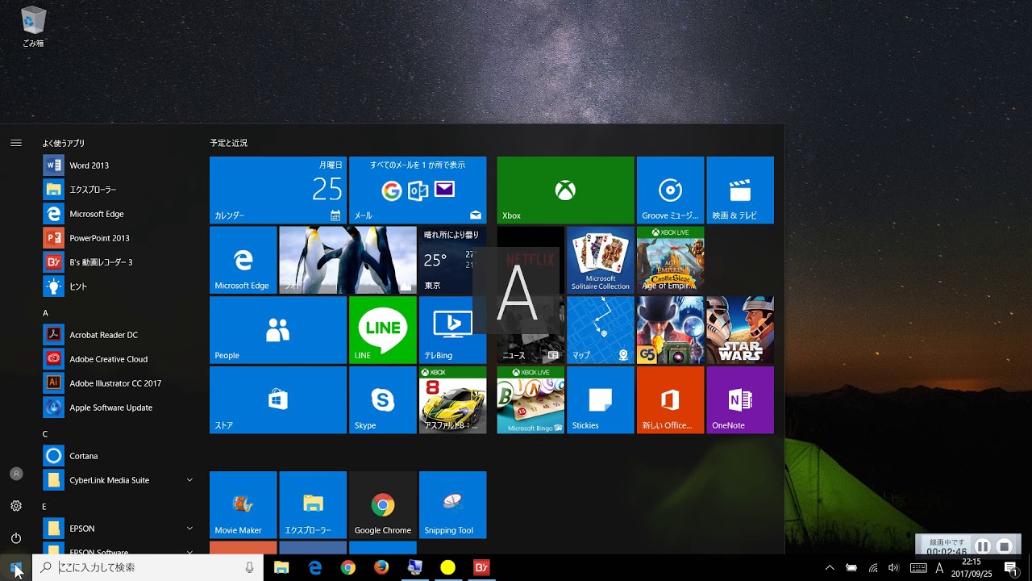This screenshot has width=1032, height=581.
Task: Open the Recycle Bin on the desktop
Action: (x=33, y=27)
